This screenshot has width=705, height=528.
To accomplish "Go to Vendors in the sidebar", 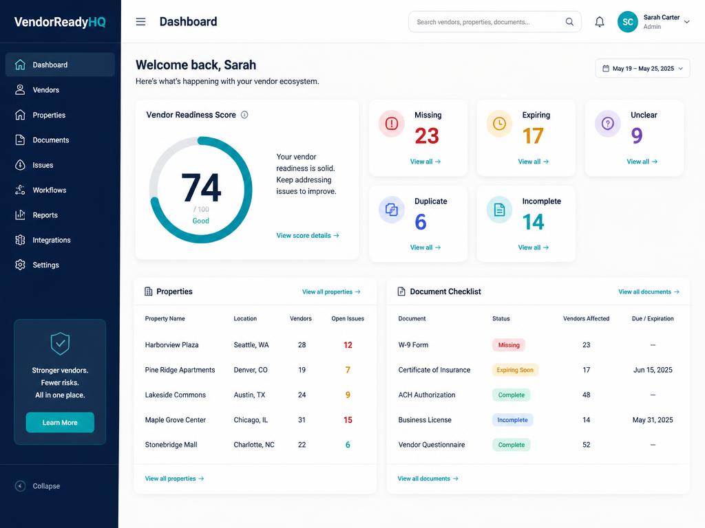I will click(x=60, y=90).
